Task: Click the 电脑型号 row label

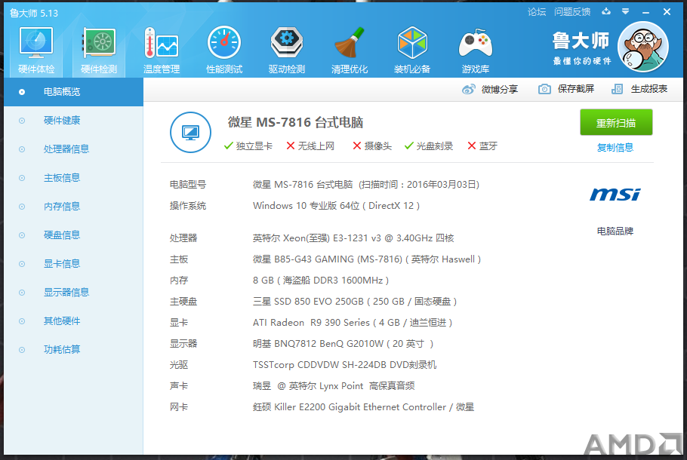Action: click(188, 185)
